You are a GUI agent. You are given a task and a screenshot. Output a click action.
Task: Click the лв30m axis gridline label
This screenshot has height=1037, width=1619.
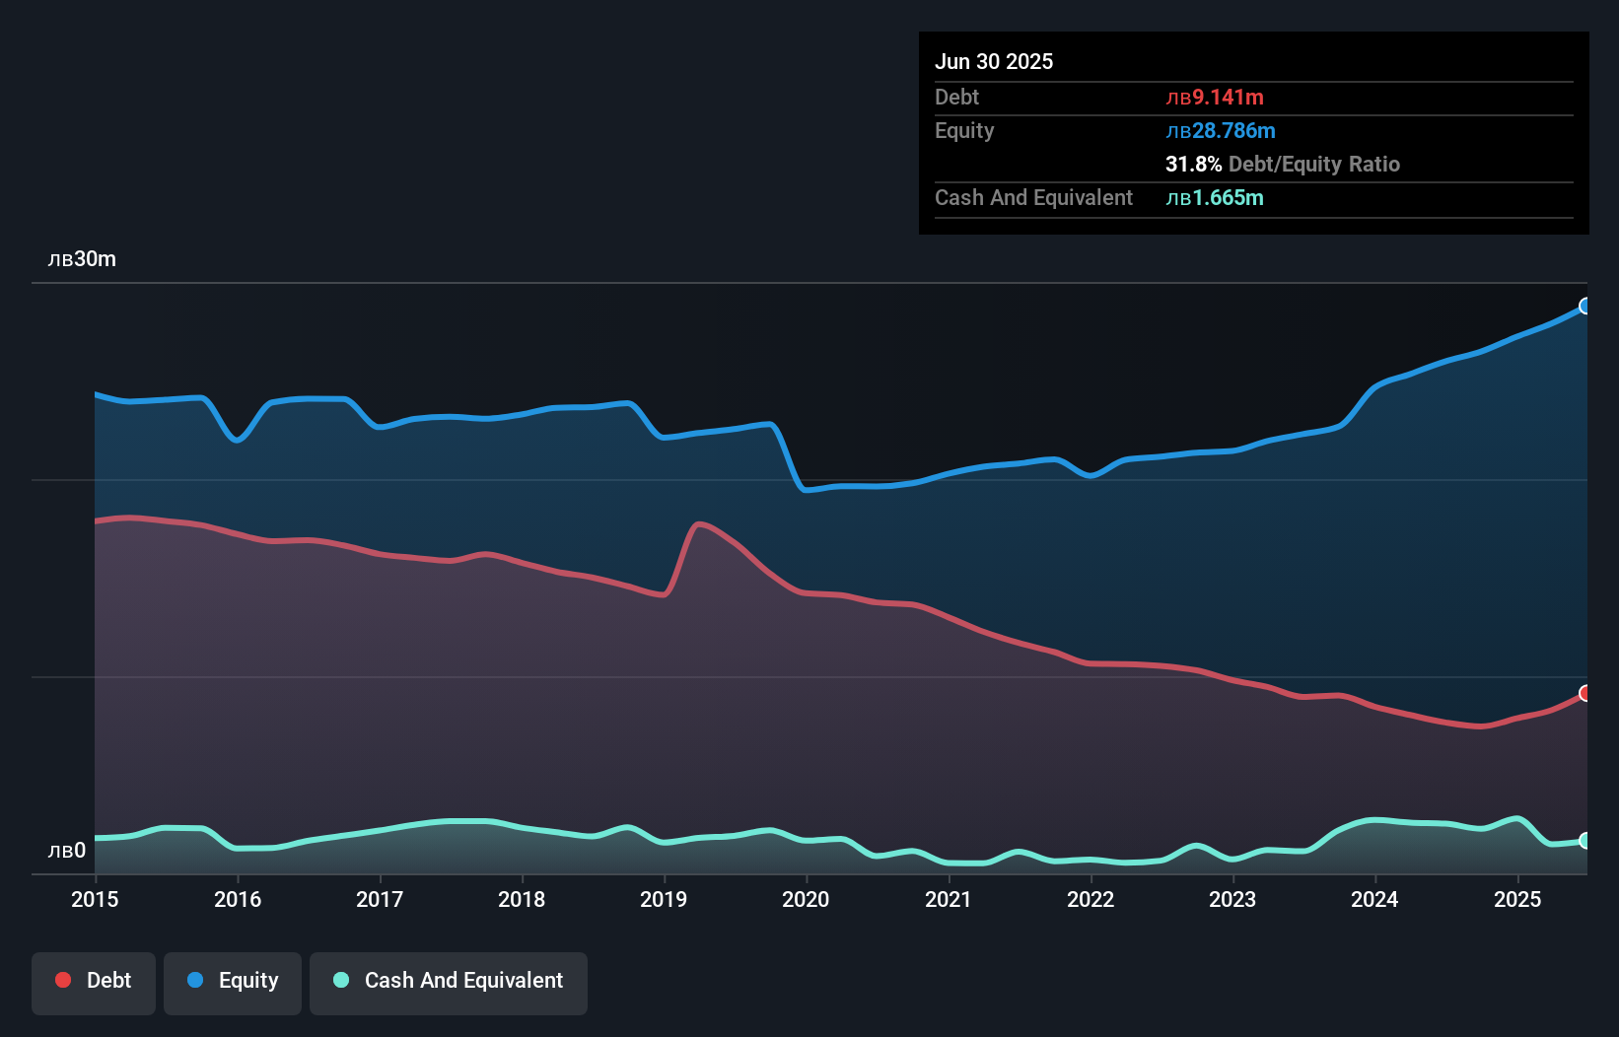click(82, 258)
